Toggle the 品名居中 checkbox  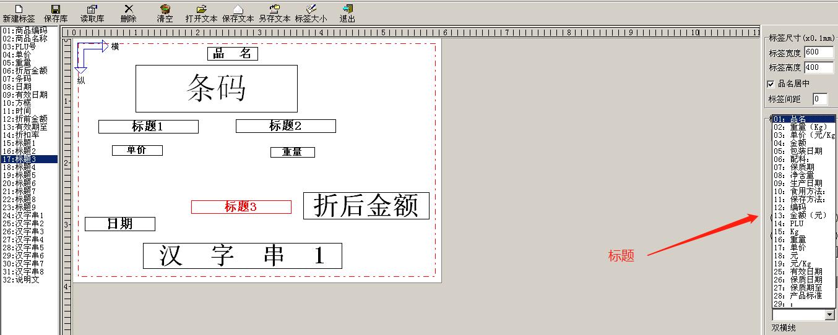(x=771, y=83)
